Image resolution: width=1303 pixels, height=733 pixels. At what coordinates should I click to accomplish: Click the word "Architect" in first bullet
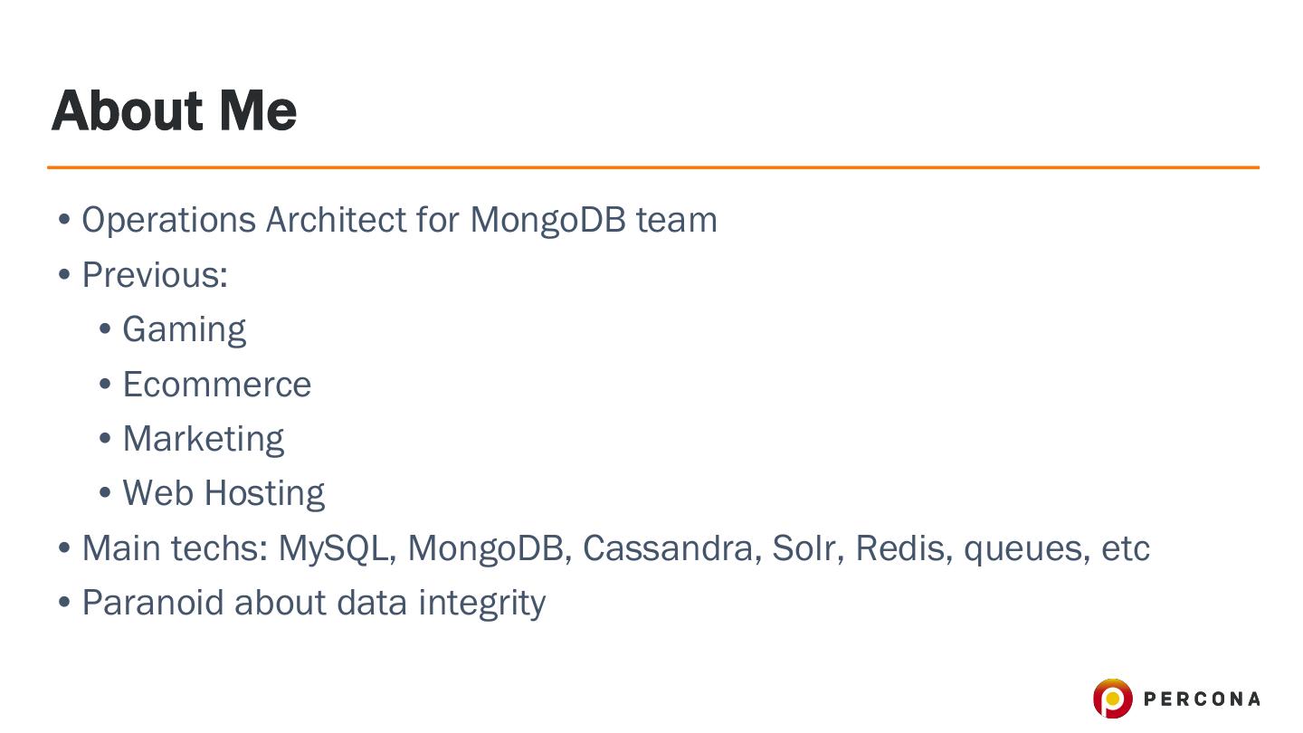pos(336,220)
